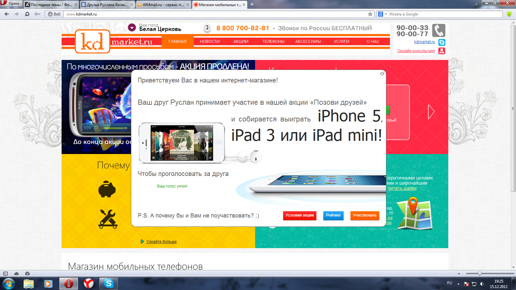Open the НОВОСТИ menu item
Screen dimensions: 516x290
pyautogui.click(x=210, y=42)
